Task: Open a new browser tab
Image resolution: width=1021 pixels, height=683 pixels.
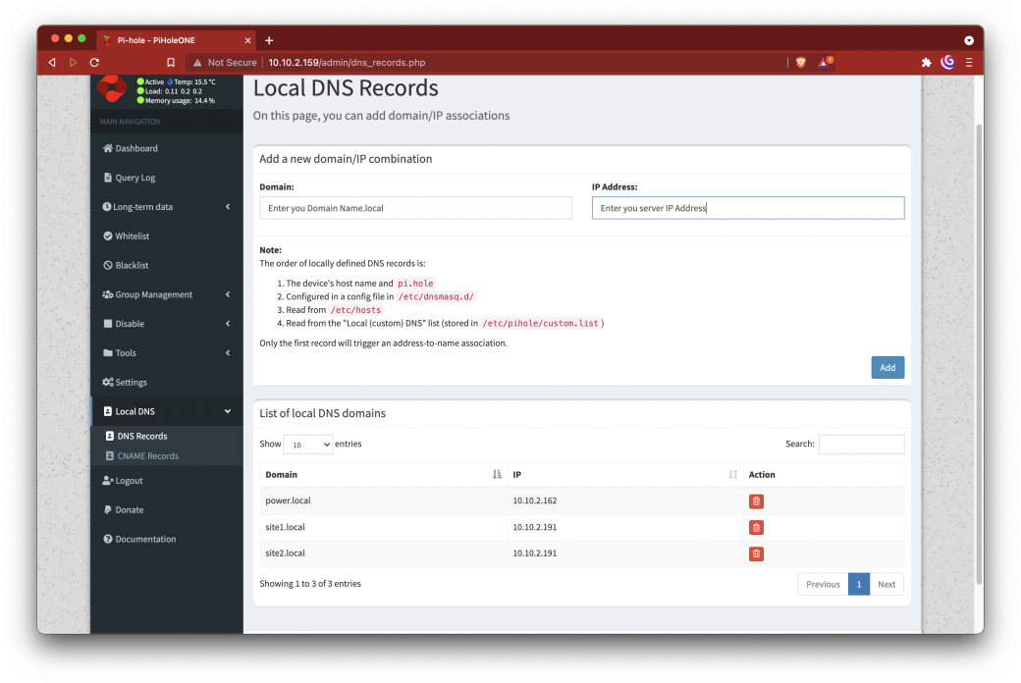Action: click(269, 40)
